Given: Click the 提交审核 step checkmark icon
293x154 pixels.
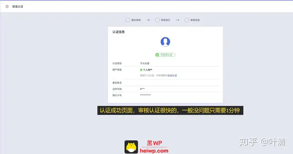Looking at the screenshot, I should [128, 20].
